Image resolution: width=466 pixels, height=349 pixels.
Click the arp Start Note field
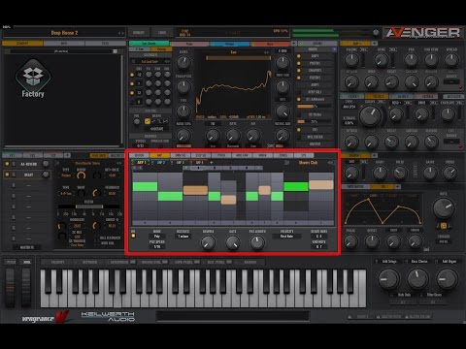(x=318, y=237)
